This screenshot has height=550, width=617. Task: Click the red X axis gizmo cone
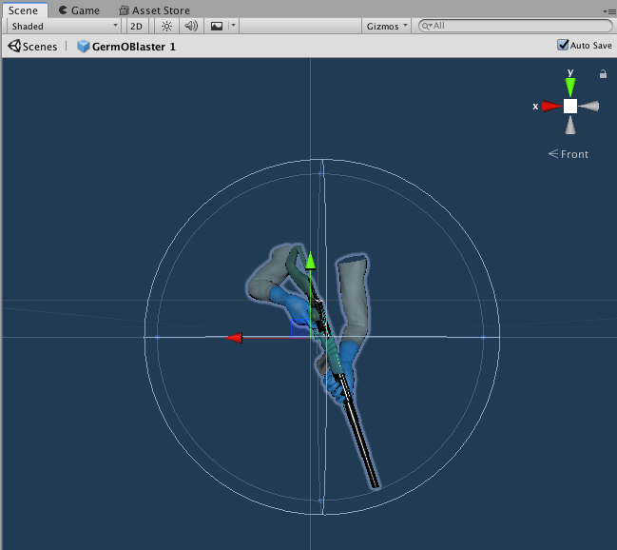[x=550, y=107]
